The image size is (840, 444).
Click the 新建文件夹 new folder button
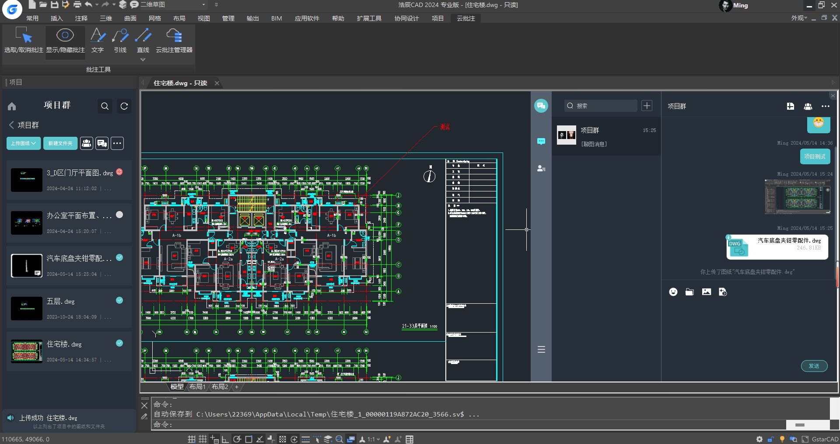[x=60, y=143]
